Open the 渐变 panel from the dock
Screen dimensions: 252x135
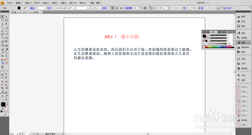(243, 33)
